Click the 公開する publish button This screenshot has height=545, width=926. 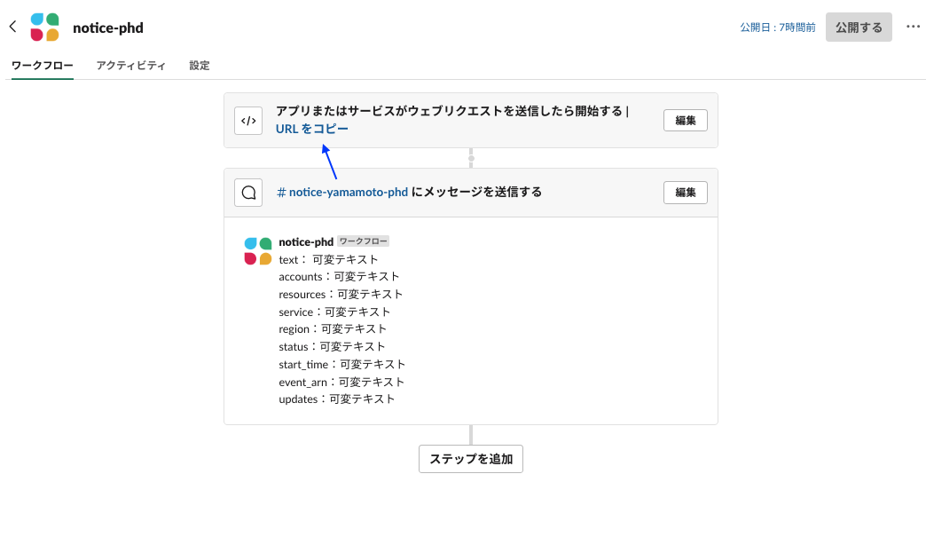[x=859, y=28]
